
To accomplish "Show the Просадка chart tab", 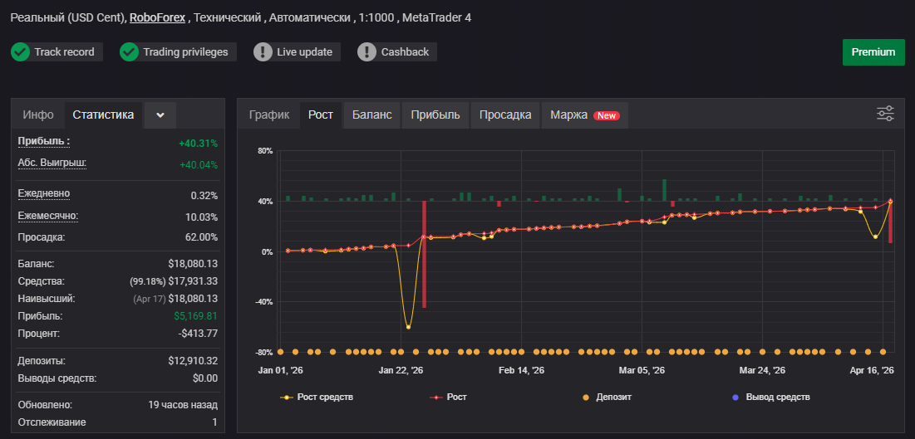I will (505, 115).
